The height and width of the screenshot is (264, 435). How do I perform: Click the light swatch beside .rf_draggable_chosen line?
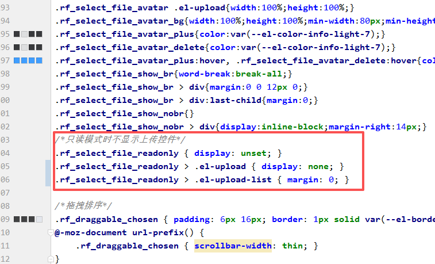point(39,219)
